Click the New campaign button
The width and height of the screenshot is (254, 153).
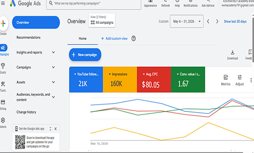[85, 55]
